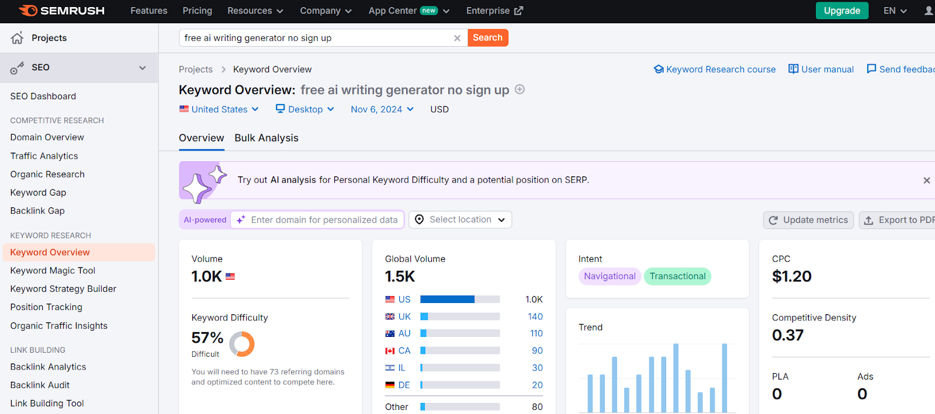
Task: Open the user profile icon
Action: click(x=929, y=11)
